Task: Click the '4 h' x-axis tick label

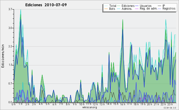Action: (x=41, y=104)
